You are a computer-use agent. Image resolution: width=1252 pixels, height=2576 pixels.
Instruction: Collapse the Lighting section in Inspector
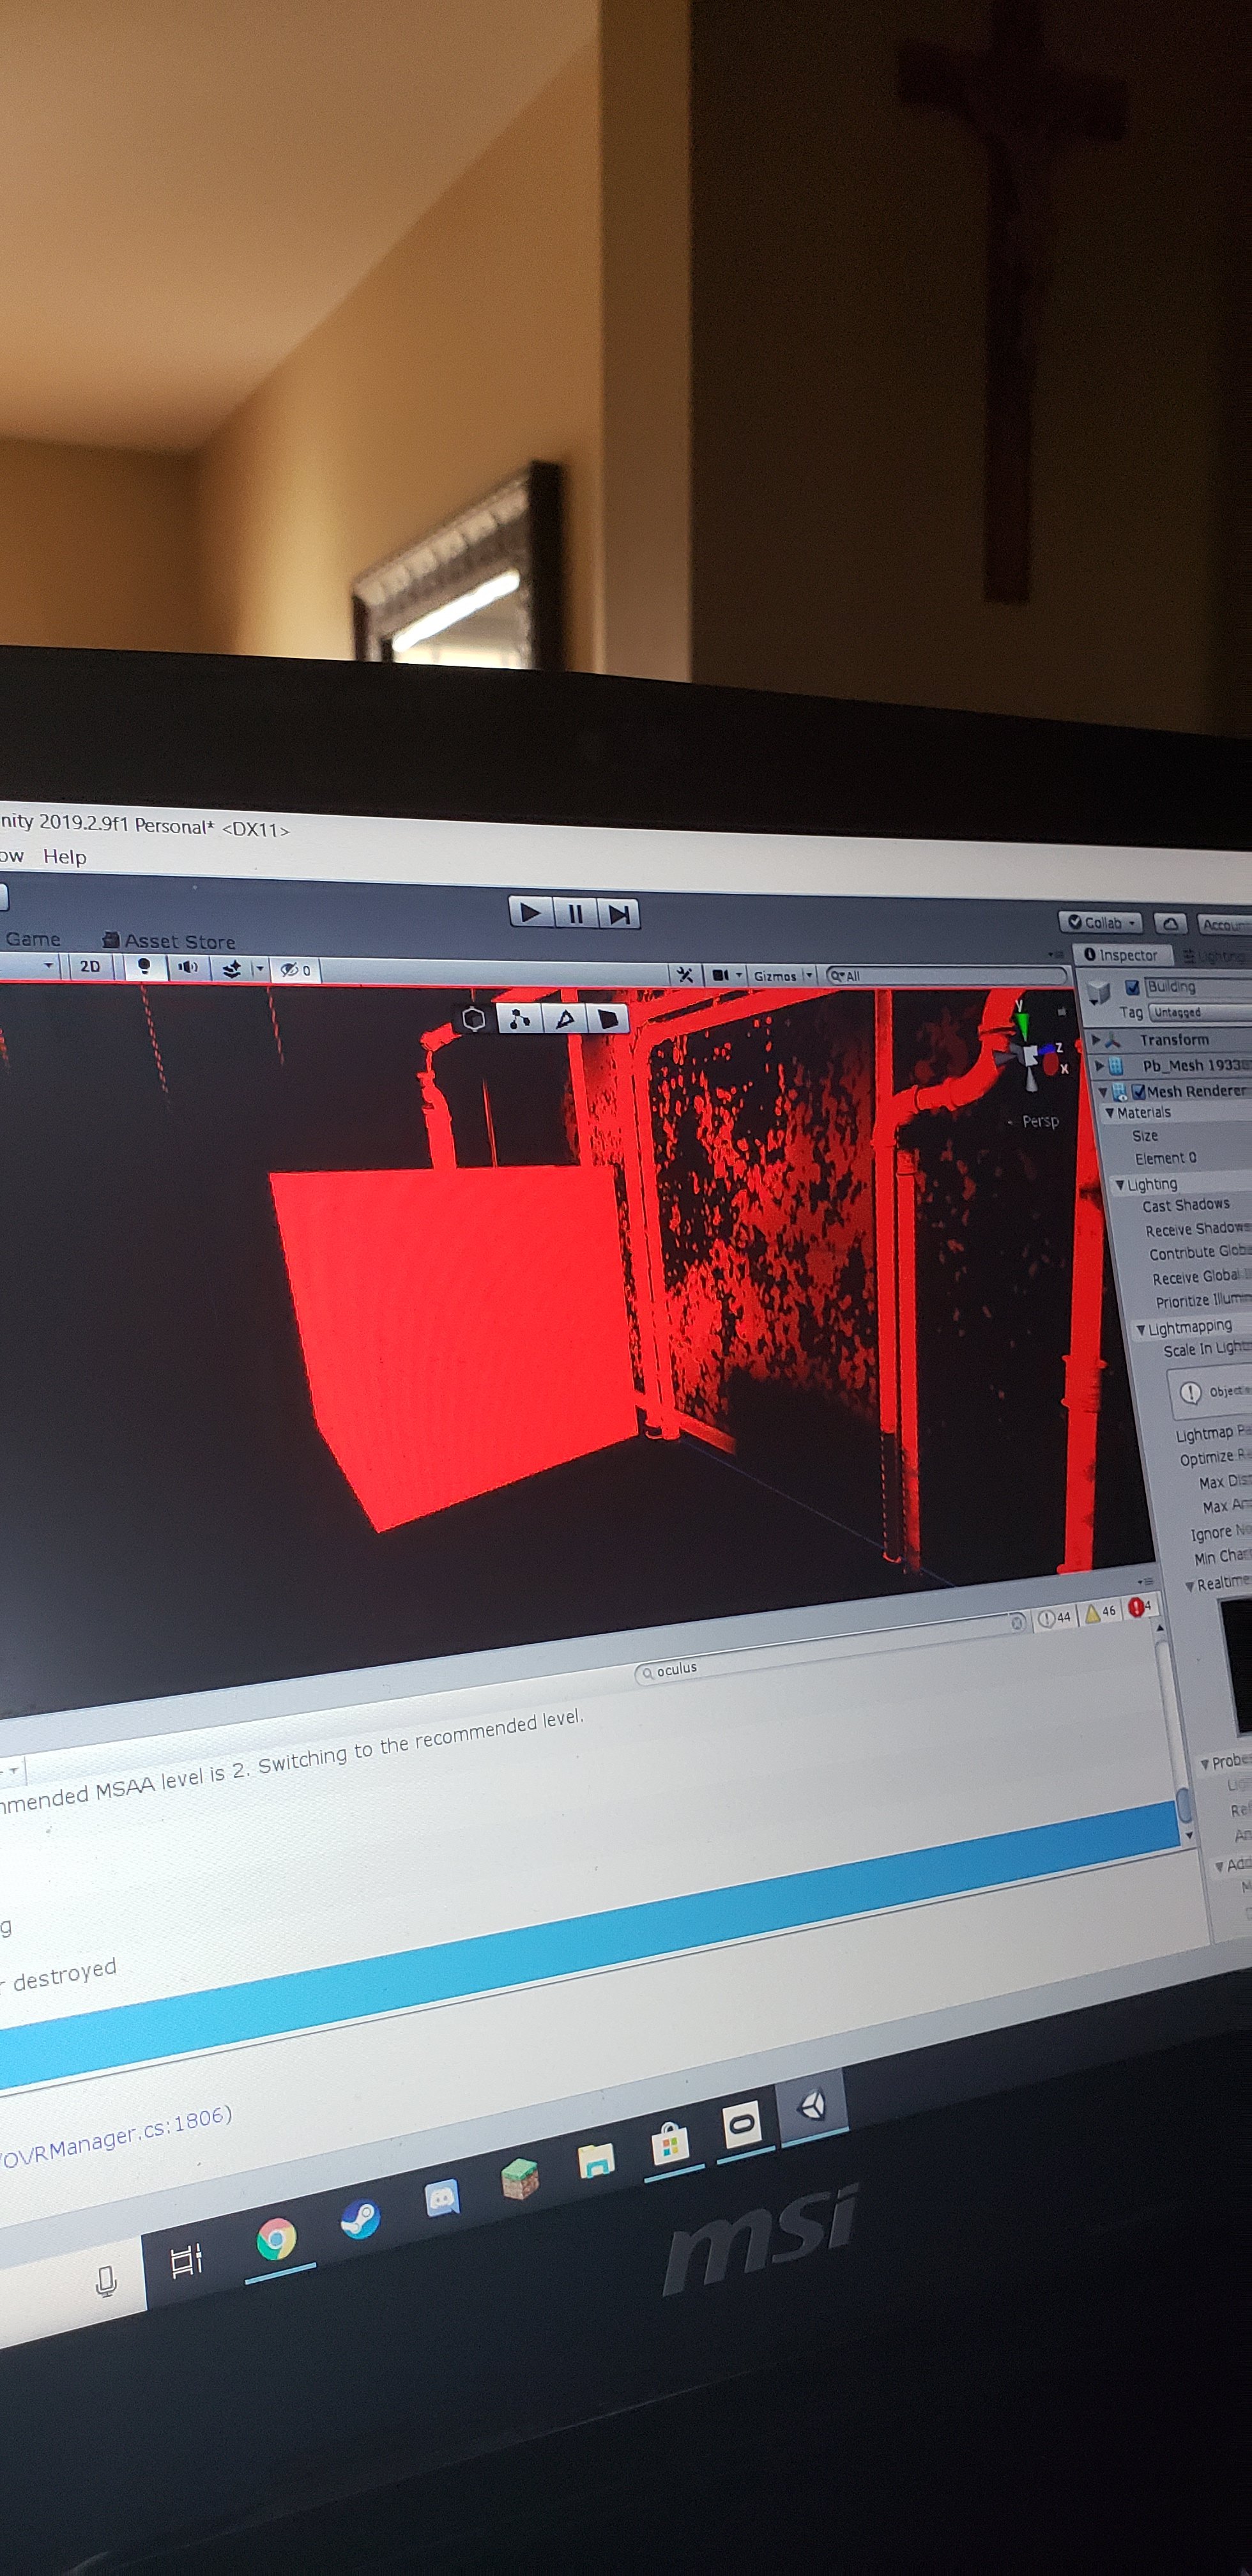(1120, 1185)
